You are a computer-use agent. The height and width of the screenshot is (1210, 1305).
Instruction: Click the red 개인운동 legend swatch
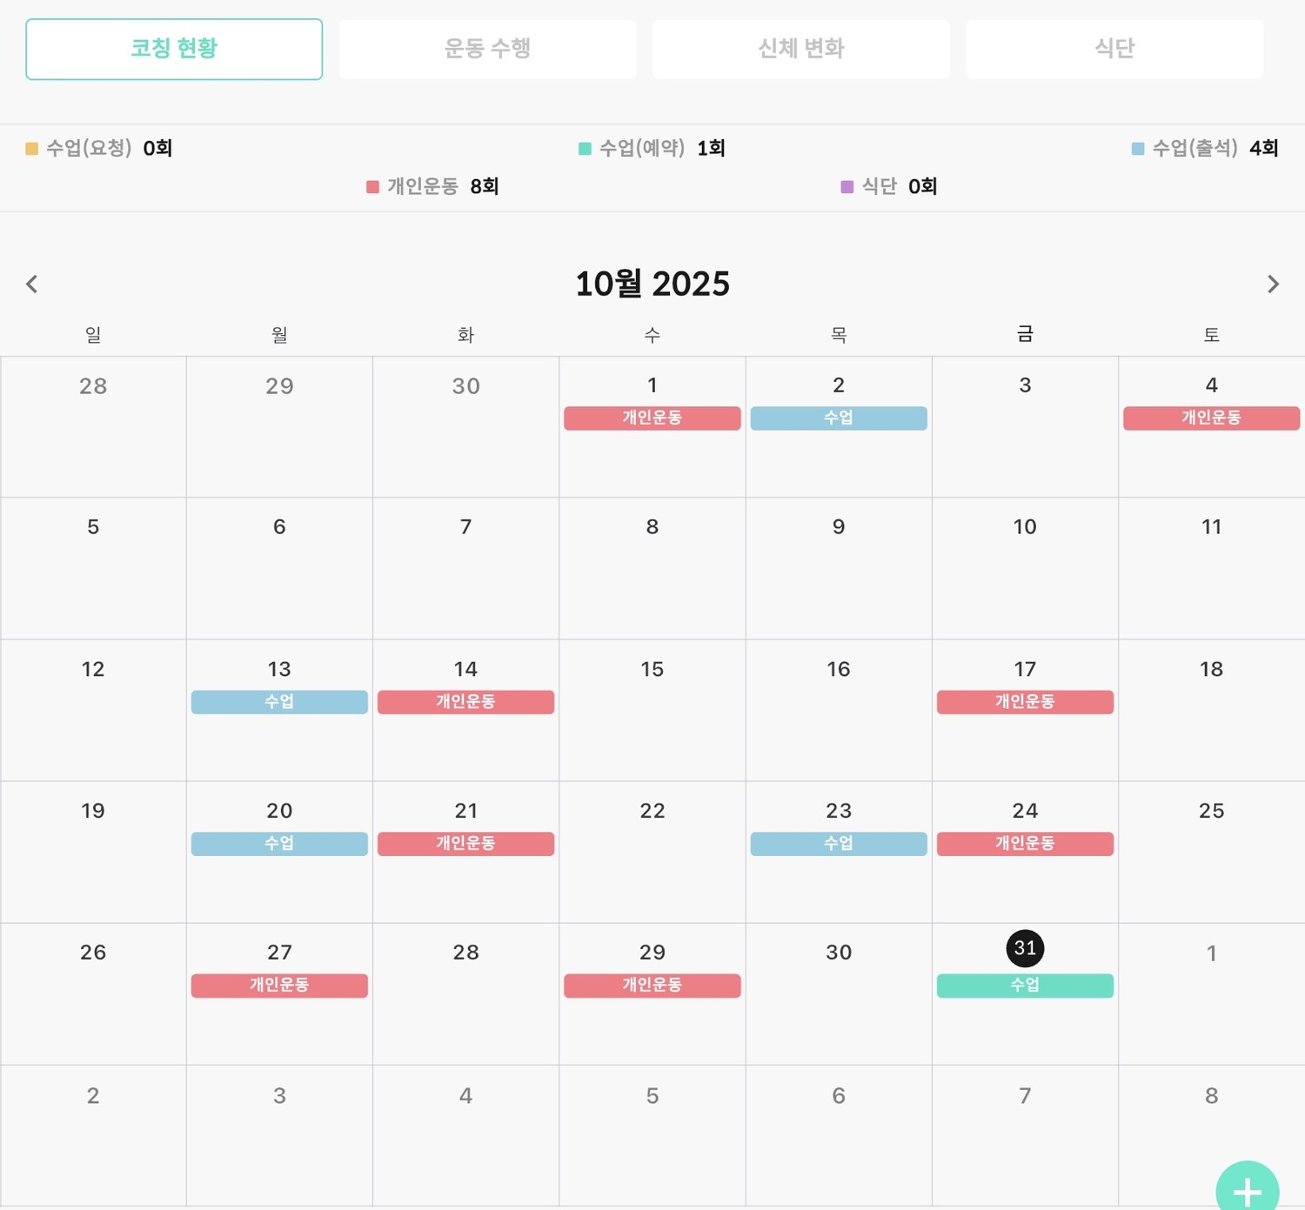(372, 187)
